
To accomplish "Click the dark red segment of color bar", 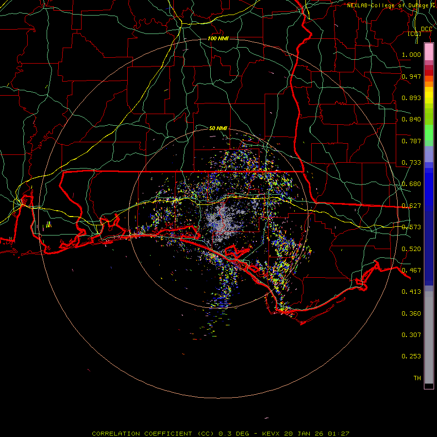I will (429, 73).
